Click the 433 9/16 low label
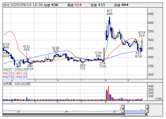 click(138, 54)
